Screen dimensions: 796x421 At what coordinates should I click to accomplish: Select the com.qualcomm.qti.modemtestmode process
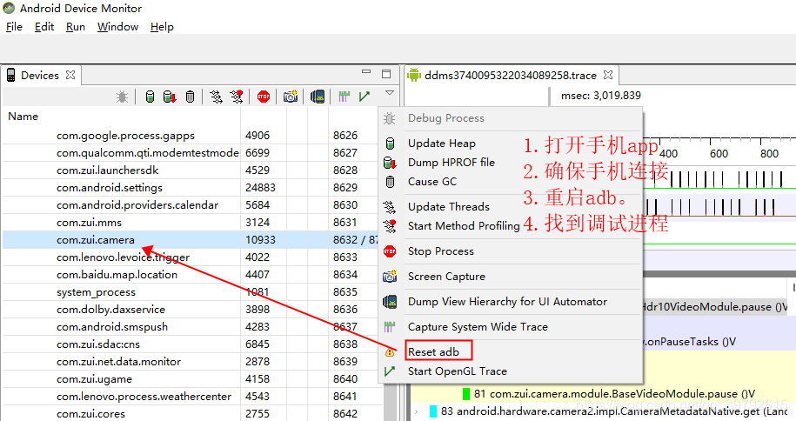click(x=148, y=153)
